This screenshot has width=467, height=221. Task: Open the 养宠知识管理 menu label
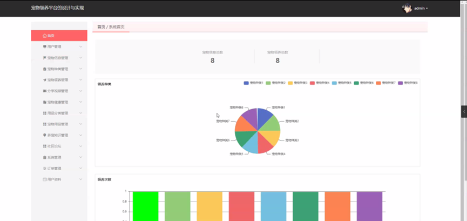click(58, 135)
